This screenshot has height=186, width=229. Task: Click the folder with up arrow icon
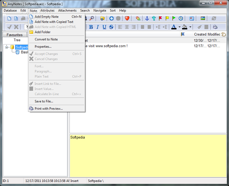(x=103, y=18)
